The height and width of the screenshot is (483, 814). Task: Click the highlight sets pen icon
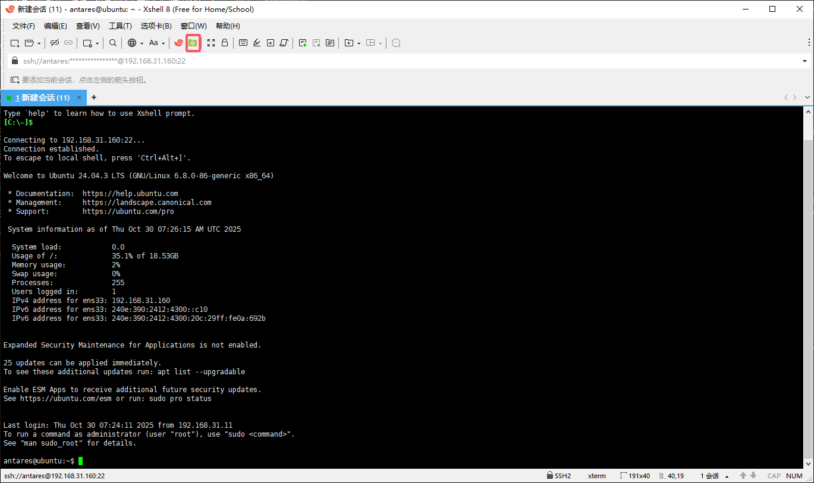(x=256, y=43)
